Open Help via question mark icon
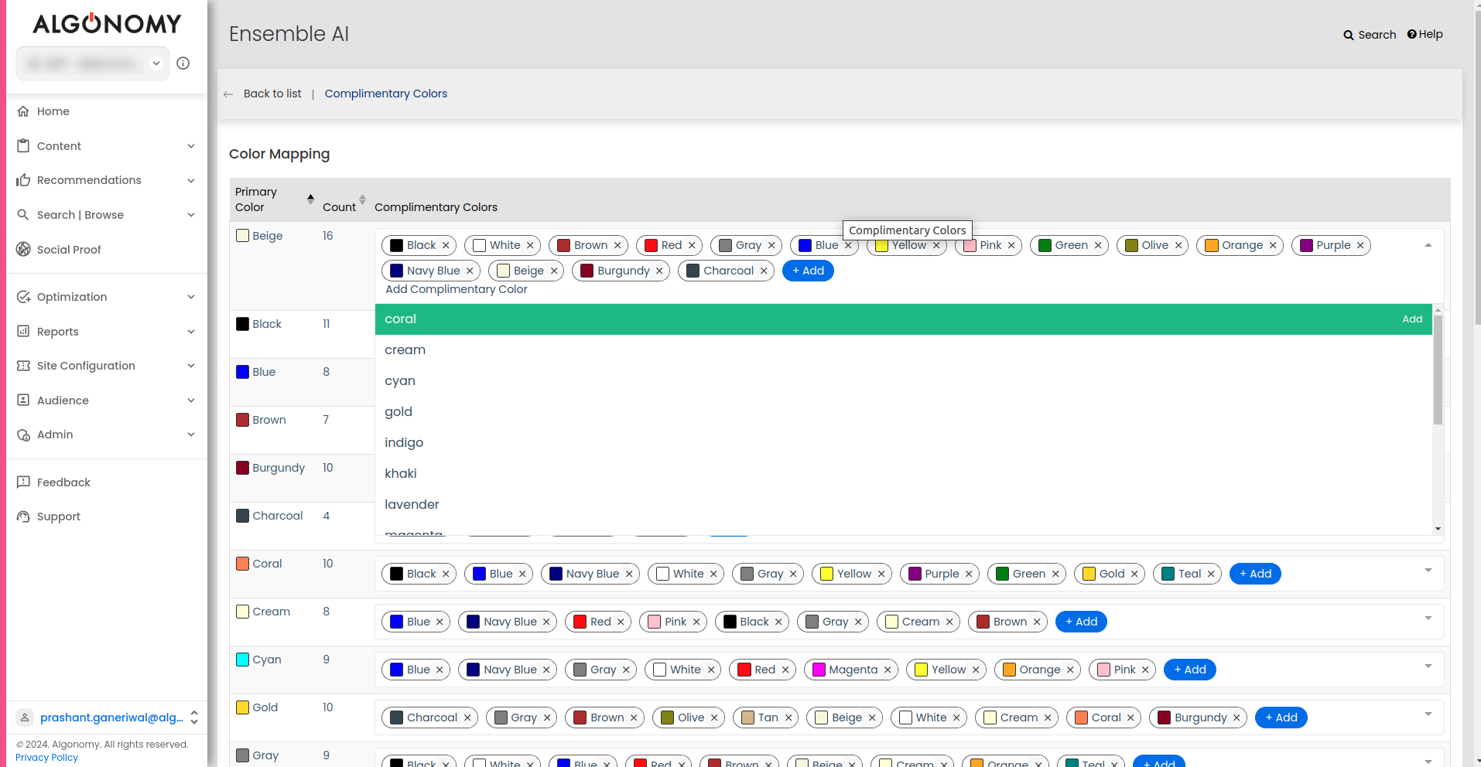 [x=1411, y=34]
